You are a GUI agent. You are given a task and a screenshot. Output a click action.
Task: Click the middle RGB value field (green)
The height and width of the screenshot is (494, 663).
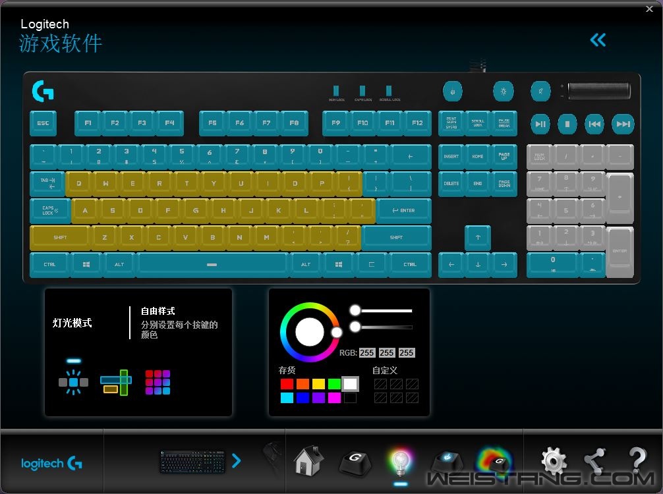pyautogui.click(x=386, y=353)
